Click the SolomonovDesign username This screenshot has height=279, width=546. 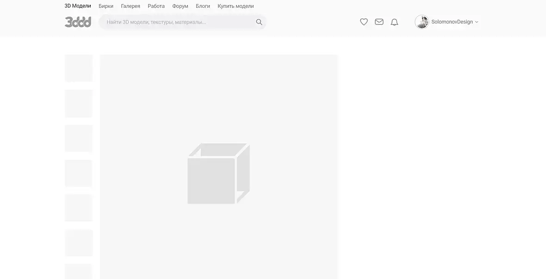(452, 22)
